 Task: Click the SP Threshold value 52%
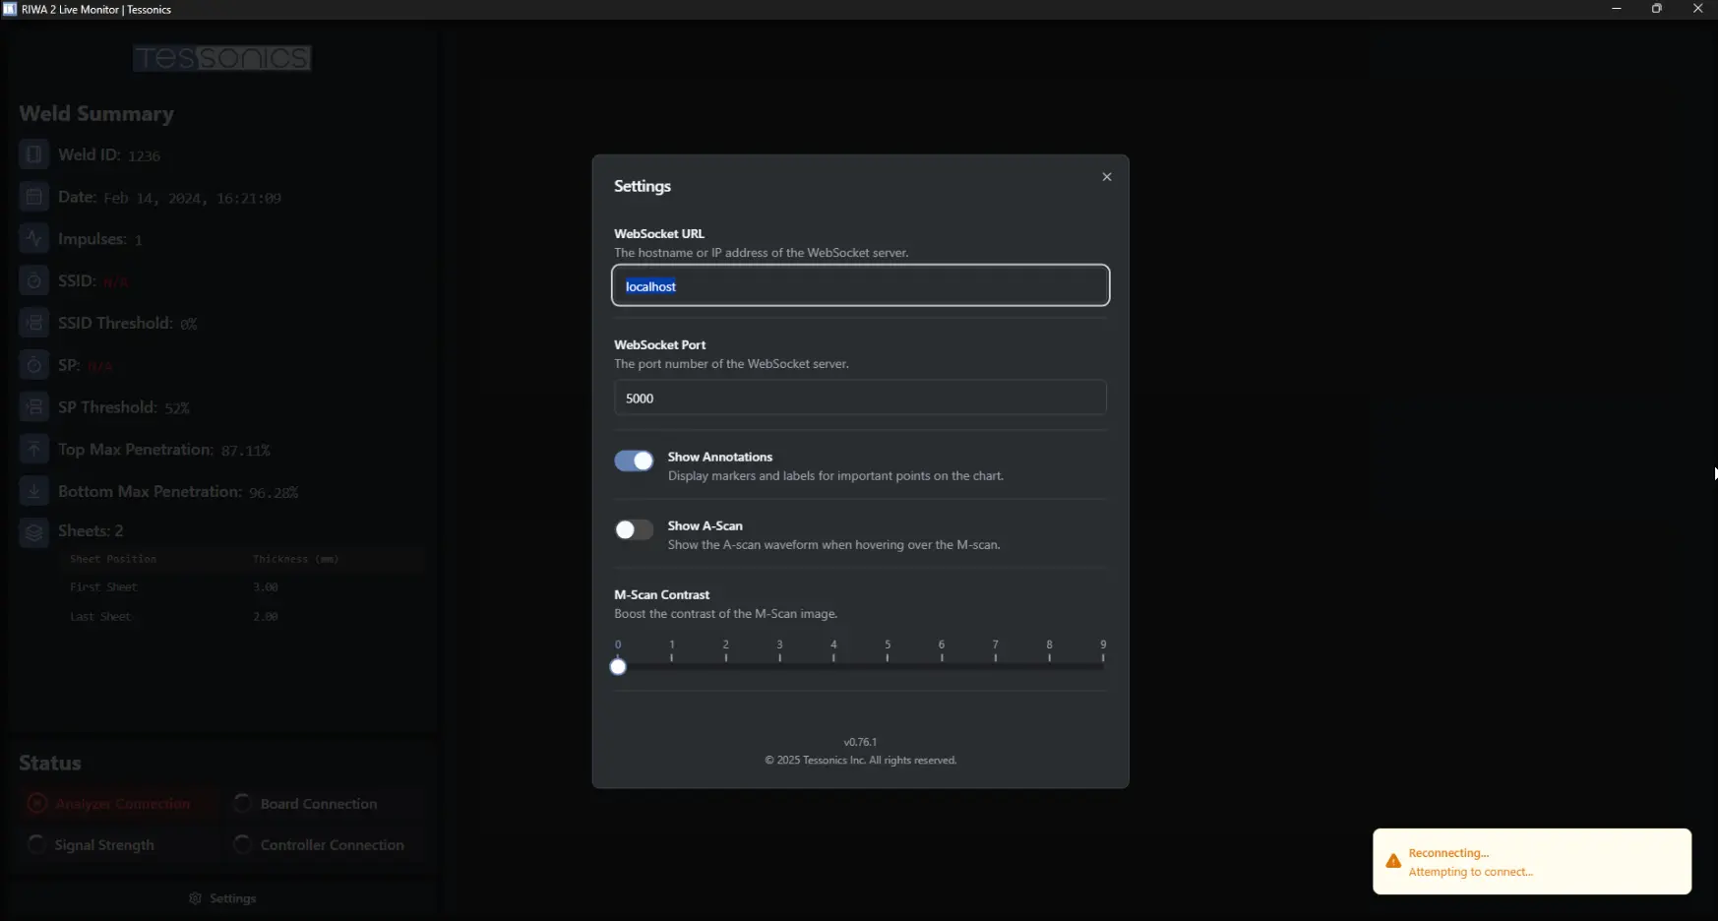(177, 408)
